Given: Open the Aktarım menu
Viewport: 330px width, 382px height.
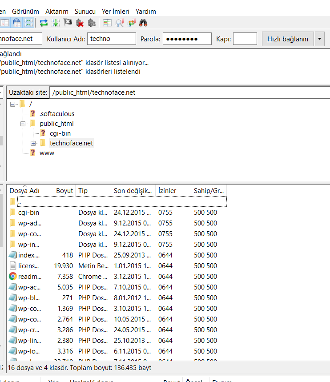Looking at the screenshot, I should tap(57, 12).
